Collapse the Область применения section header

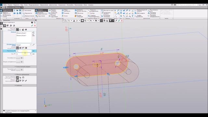19,74
